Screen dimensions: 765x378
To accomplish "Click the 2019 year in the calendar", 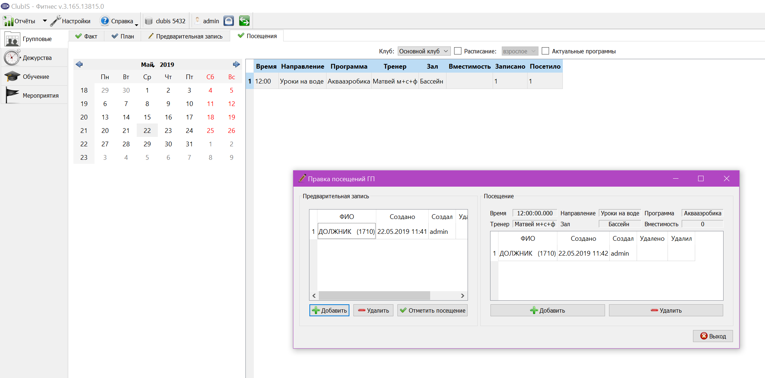I will pyautogui.click(x=167, y=65).
